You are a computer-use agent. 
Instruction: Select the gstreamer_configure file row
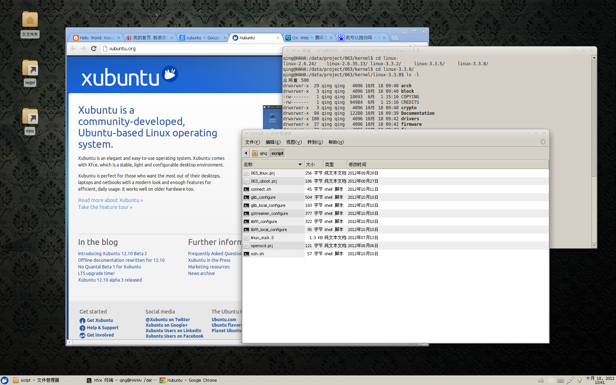coord(395,213)
